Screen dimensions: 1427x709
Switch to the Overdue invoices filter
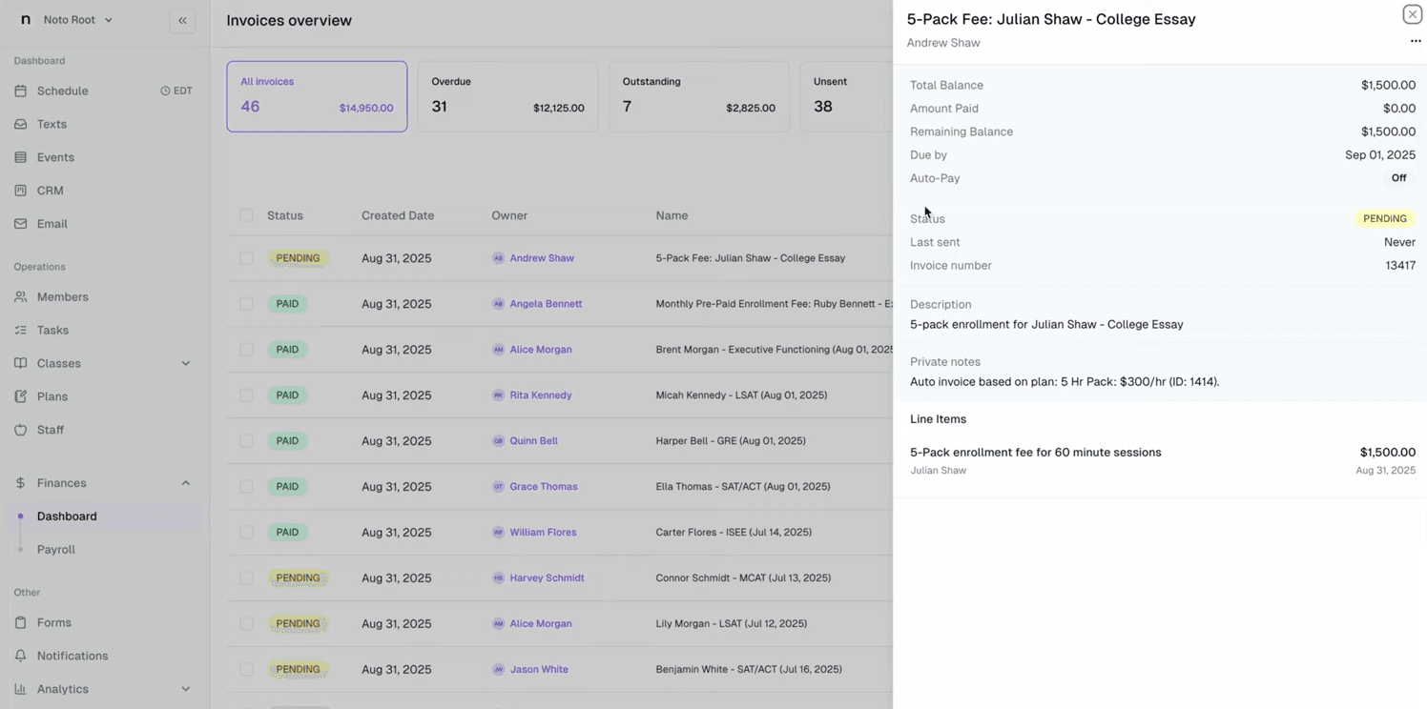pos(507,95)
